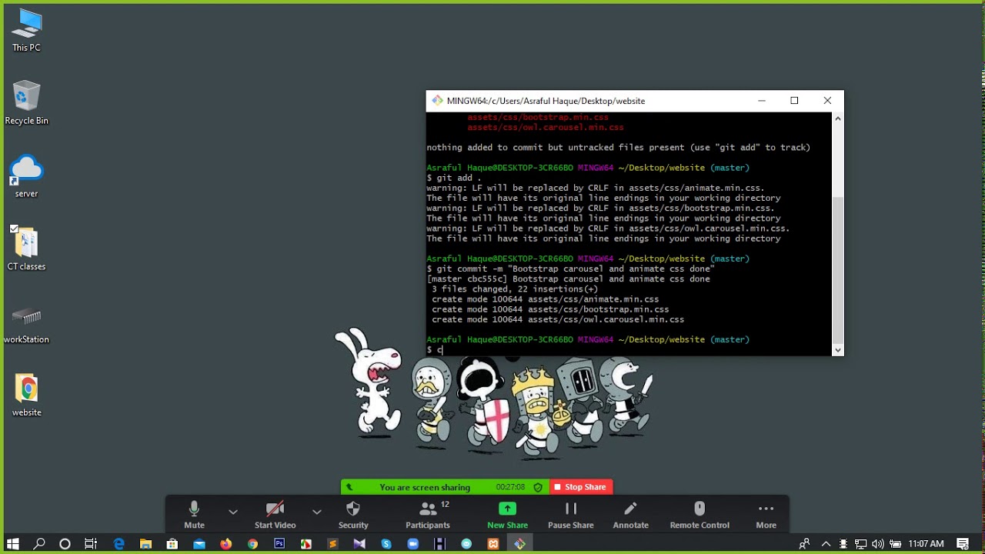Start Video in Zoom toolbar
Image resolution: width=985 pixels, height=554 pixels.
pos(275,514)
